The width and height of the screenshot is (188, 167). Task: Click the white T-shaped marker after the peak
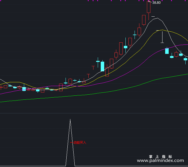coord(162,37)
